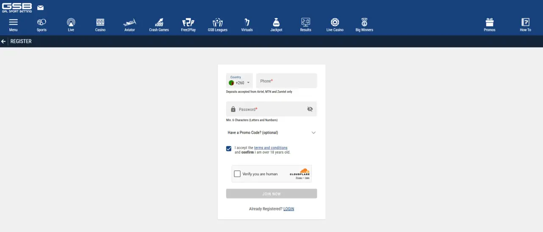Screen dimensions: 543x232
Task: Go back using the arrow beside REGISTER
Action: click(x=3, y=42)
